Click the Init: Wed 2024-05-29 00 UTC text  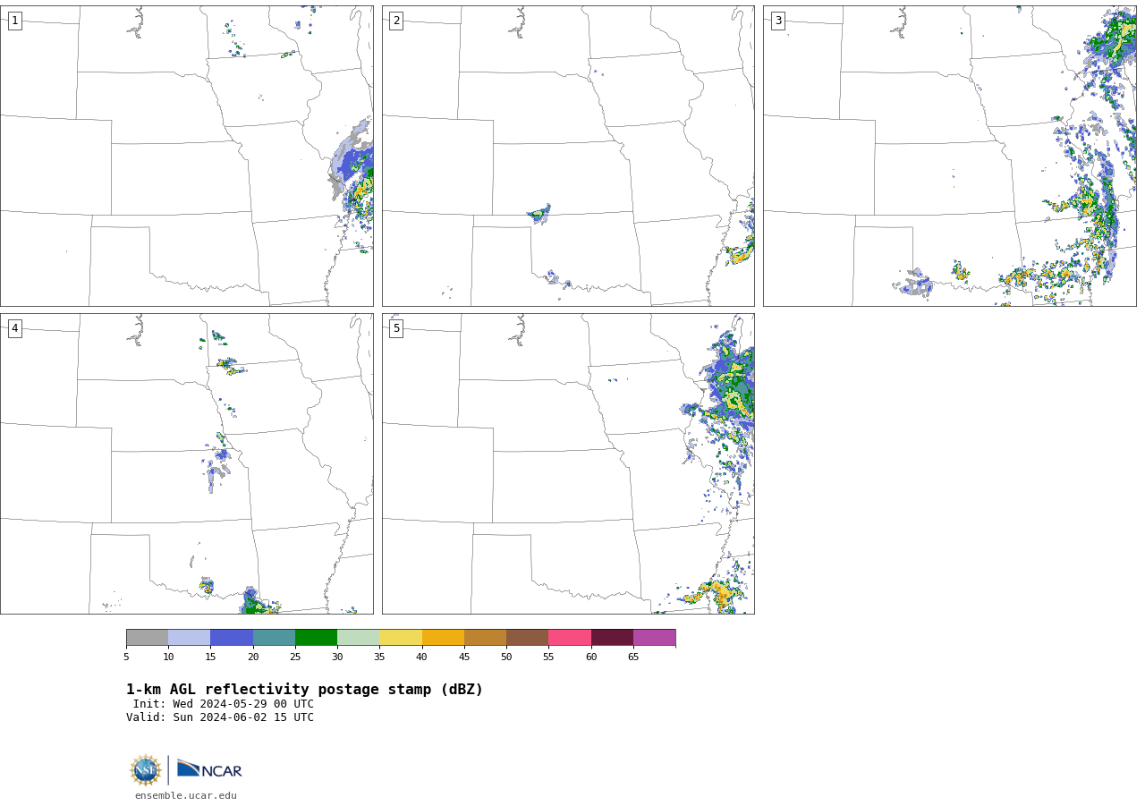pos(224,704)
